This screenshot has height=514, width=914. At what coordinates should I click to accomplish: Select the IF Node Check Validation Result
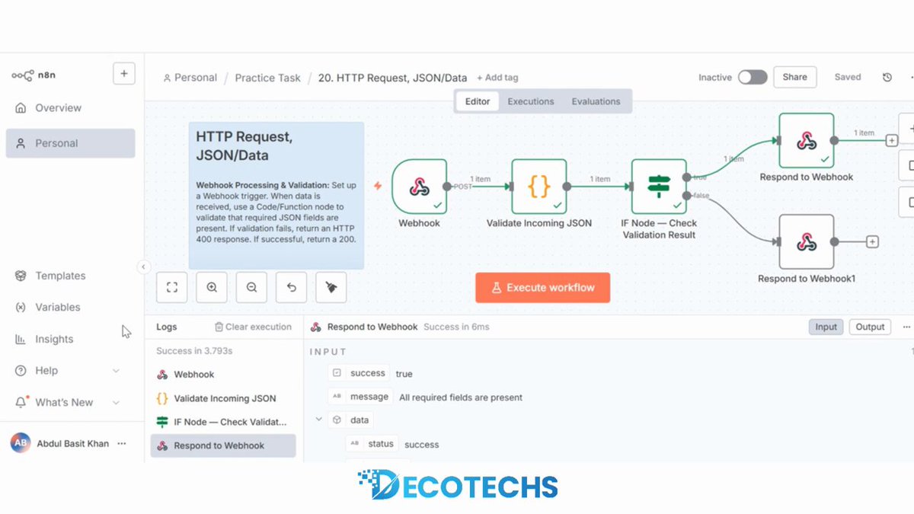pyautogui.click(x=659, y=187)
